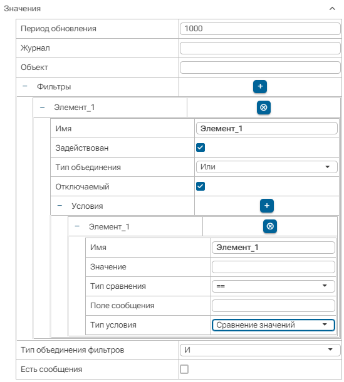Uncheck the Задействован checkbox
The width and height of the screenshot is (344, 382).
[201, 148]
